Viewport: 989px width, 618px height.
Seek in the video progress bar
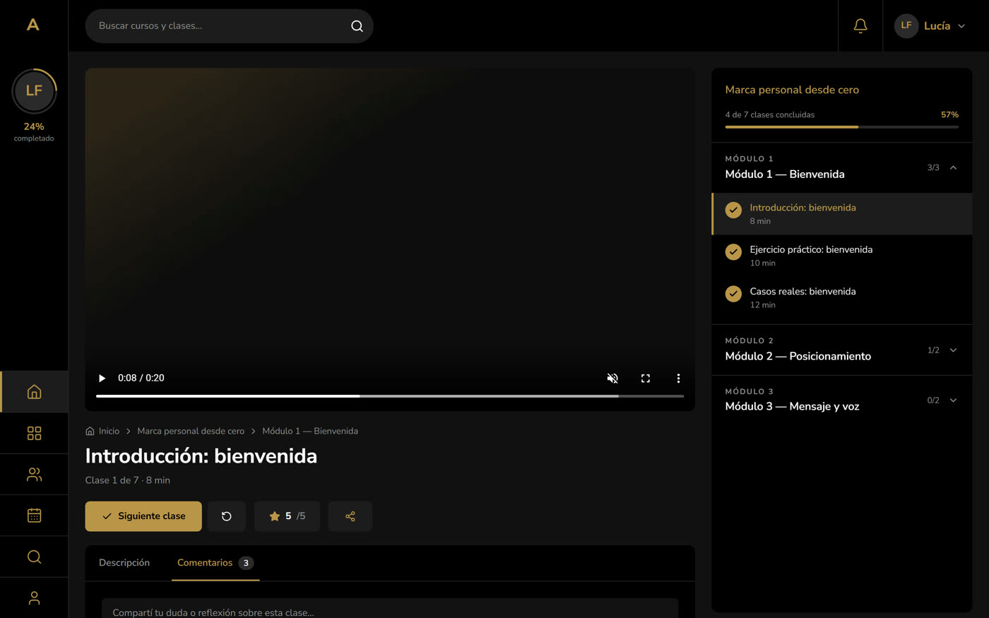[390, 396]
